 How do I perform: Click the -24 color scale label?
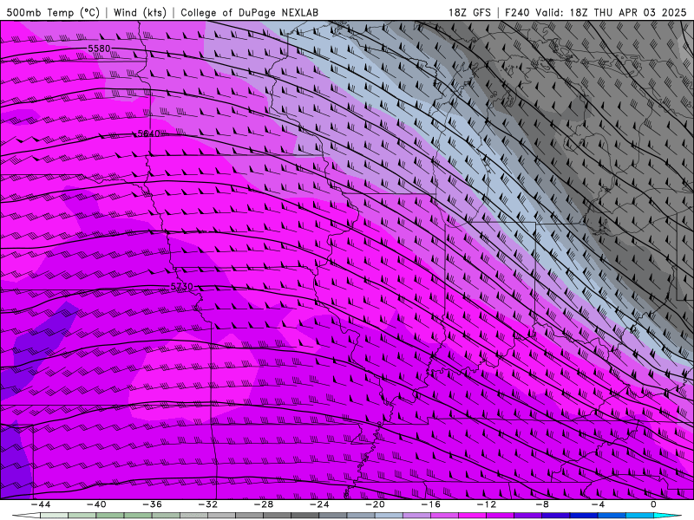319,504
